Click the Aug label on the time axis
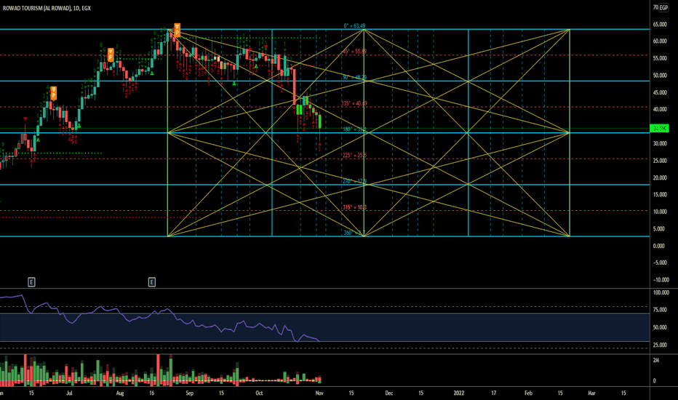The image size is (678, 400). (x=120, y=393)
